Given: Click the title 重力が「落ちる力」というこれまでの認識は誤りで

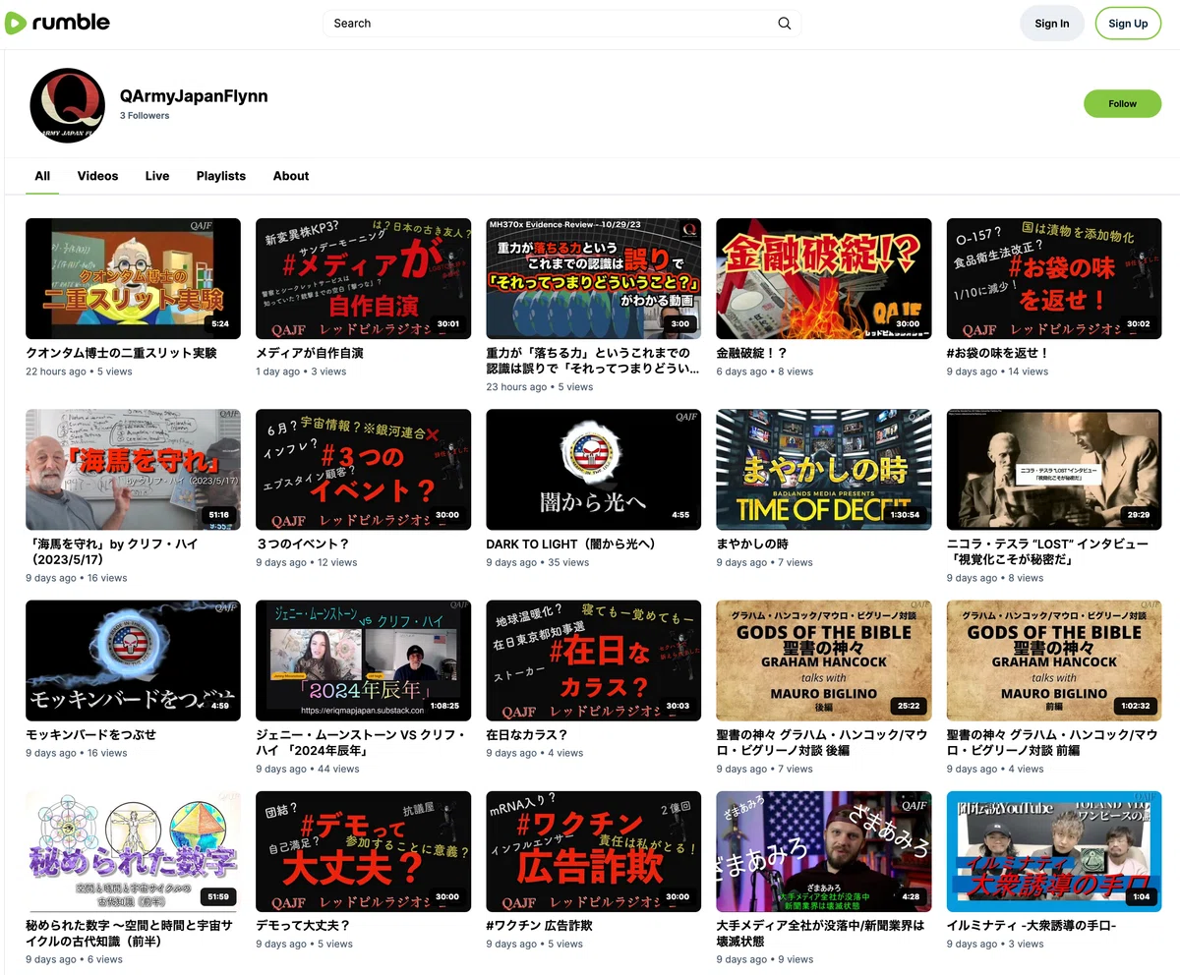Looking at the screenshot, I should [593, 361].
